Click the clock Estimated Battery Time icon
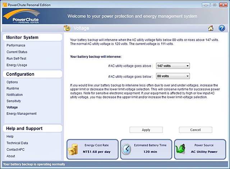 tap(126, 149)
